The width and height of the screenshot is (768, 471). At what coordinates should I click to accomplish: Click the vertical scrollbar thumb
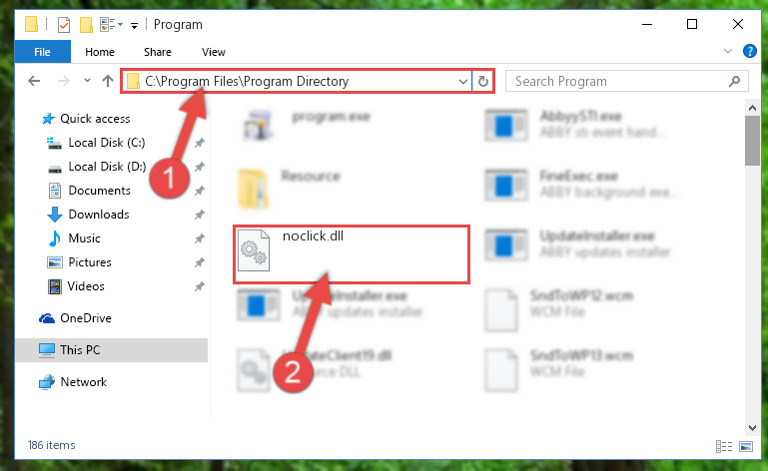pyautogui.click(x=752, y=141)
